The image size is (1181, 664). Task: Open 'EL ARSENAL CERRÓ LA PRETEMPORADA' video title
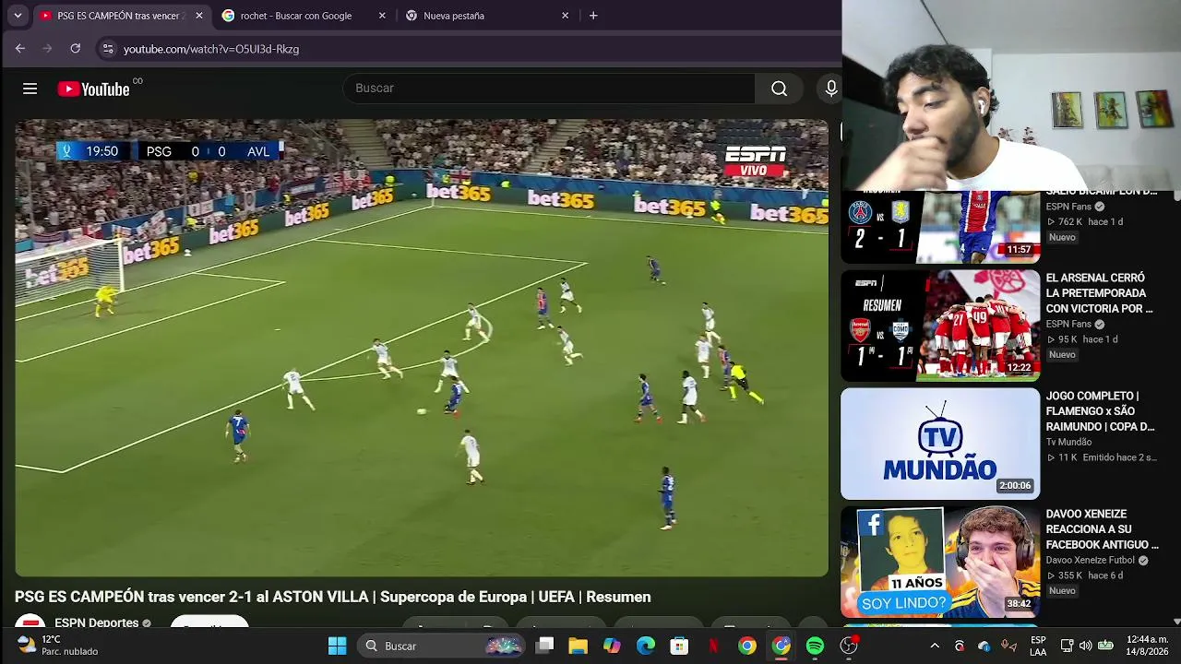(x=1100, y=293)
